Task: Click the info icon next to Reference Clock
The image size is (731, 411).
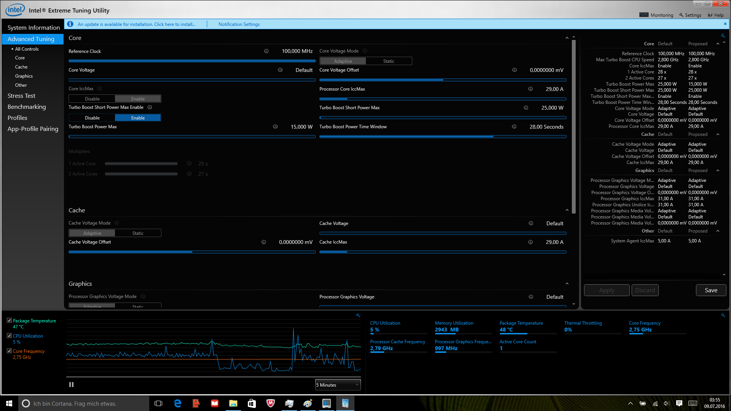Action: tap(266, 51)
